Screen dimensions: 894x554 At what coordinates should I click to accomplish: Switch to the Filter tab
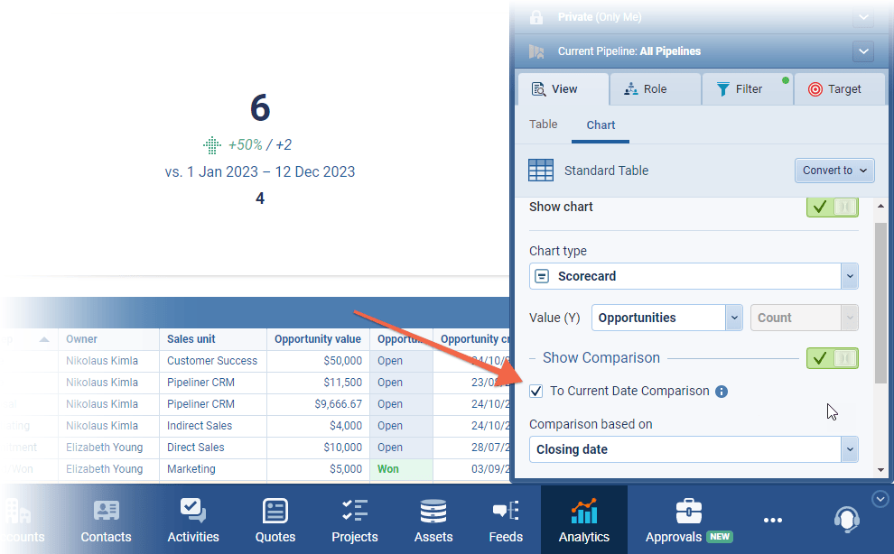(740, 89)
